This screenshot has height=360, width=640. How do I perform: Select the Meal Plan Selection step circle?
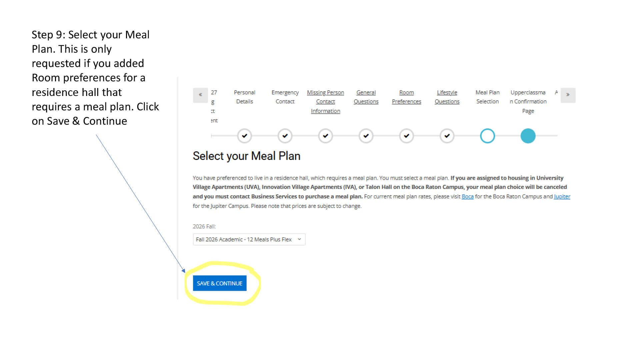tap(487, 136)
